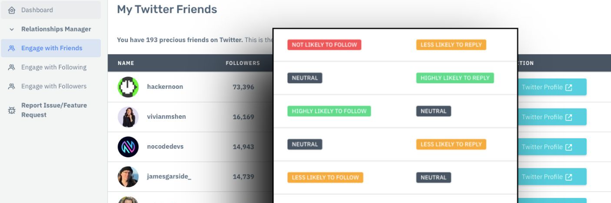The height and width of the screenshot is (203, 611).
Task: Select the Engage with Friends people icon
Action: pyautogui.click(x=12, y=48)
